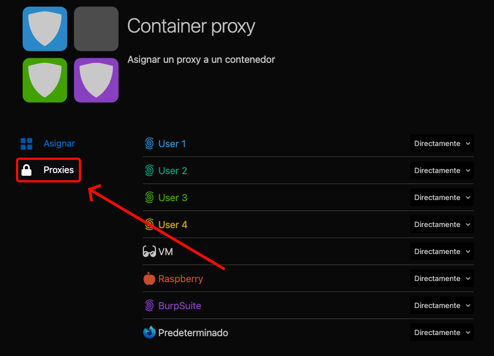The image size is (494, 356).
Task: Click the User 2 container name
Action: (x=173, y=171)
